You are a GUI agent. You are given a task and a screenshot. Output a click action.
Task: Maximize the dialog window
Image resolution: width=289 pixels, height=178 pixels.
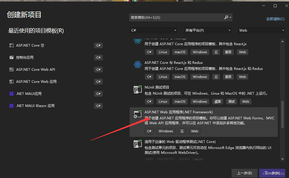(x=275, y=6)
